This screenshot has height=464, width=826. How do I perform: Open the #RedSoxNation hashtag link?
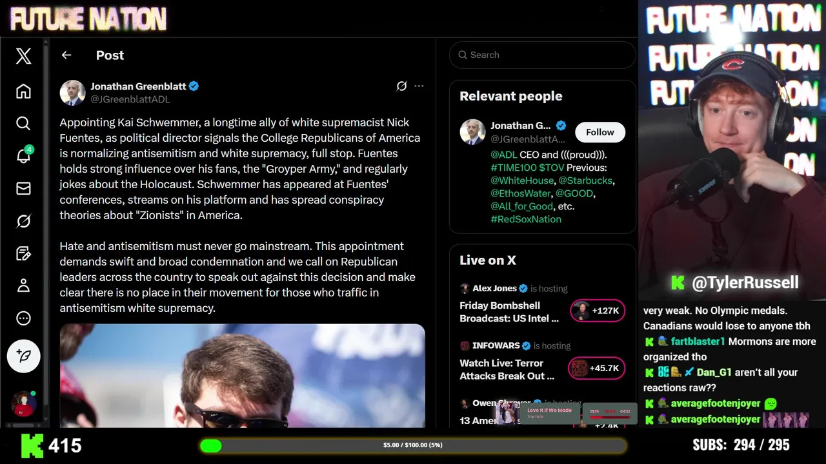(526, 219)
